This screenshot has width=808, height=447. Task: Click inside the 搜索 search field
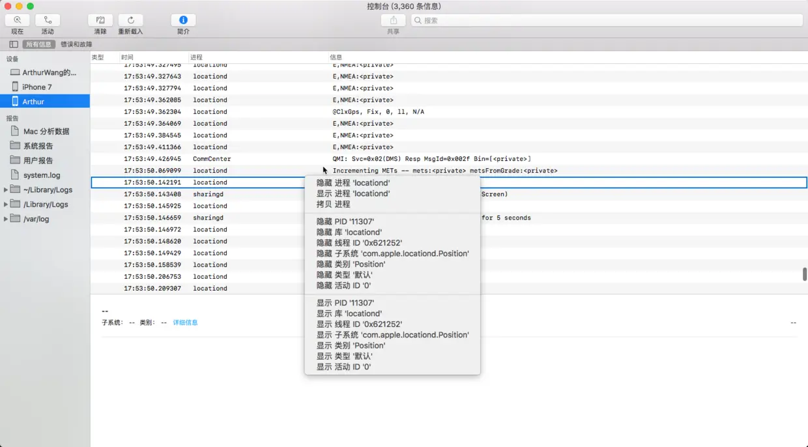pyautogui.click(x=606, y=20)
